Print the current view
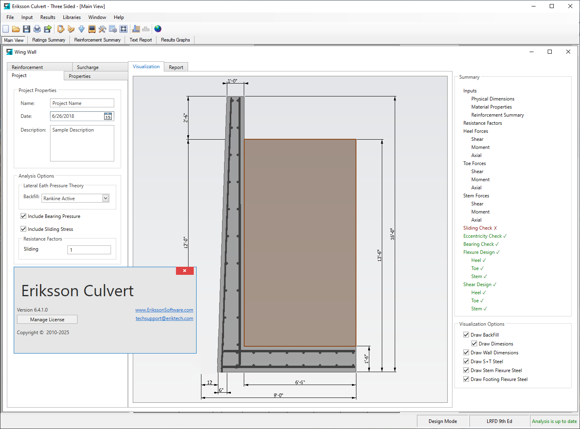 [37, 29]
